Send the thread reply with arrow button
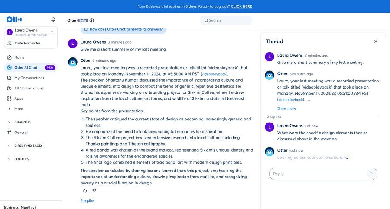The width and height of the screenshot is (390, 209). 371,174
